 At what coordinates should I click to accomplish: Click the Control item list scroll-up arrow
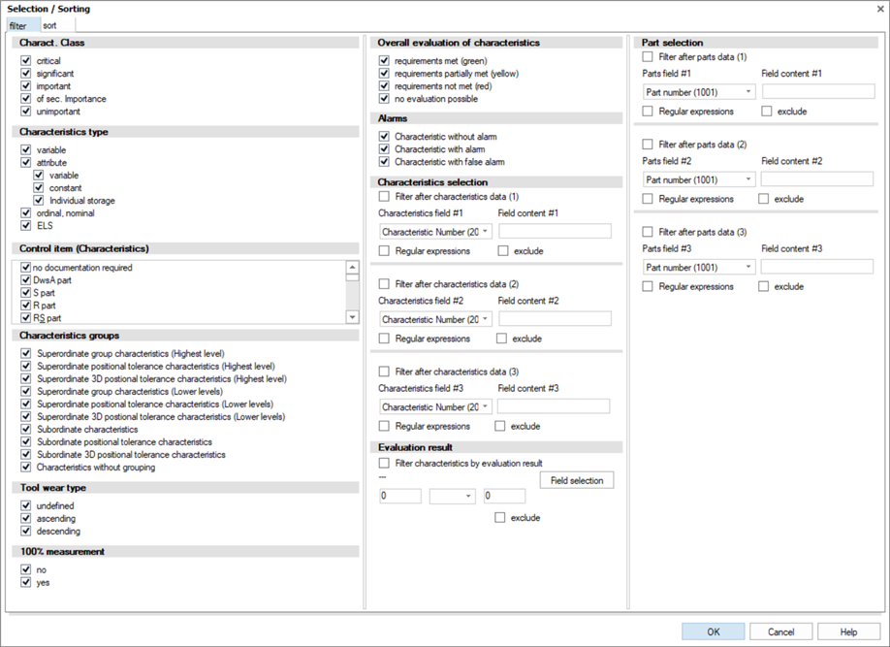tap(353, 267)
